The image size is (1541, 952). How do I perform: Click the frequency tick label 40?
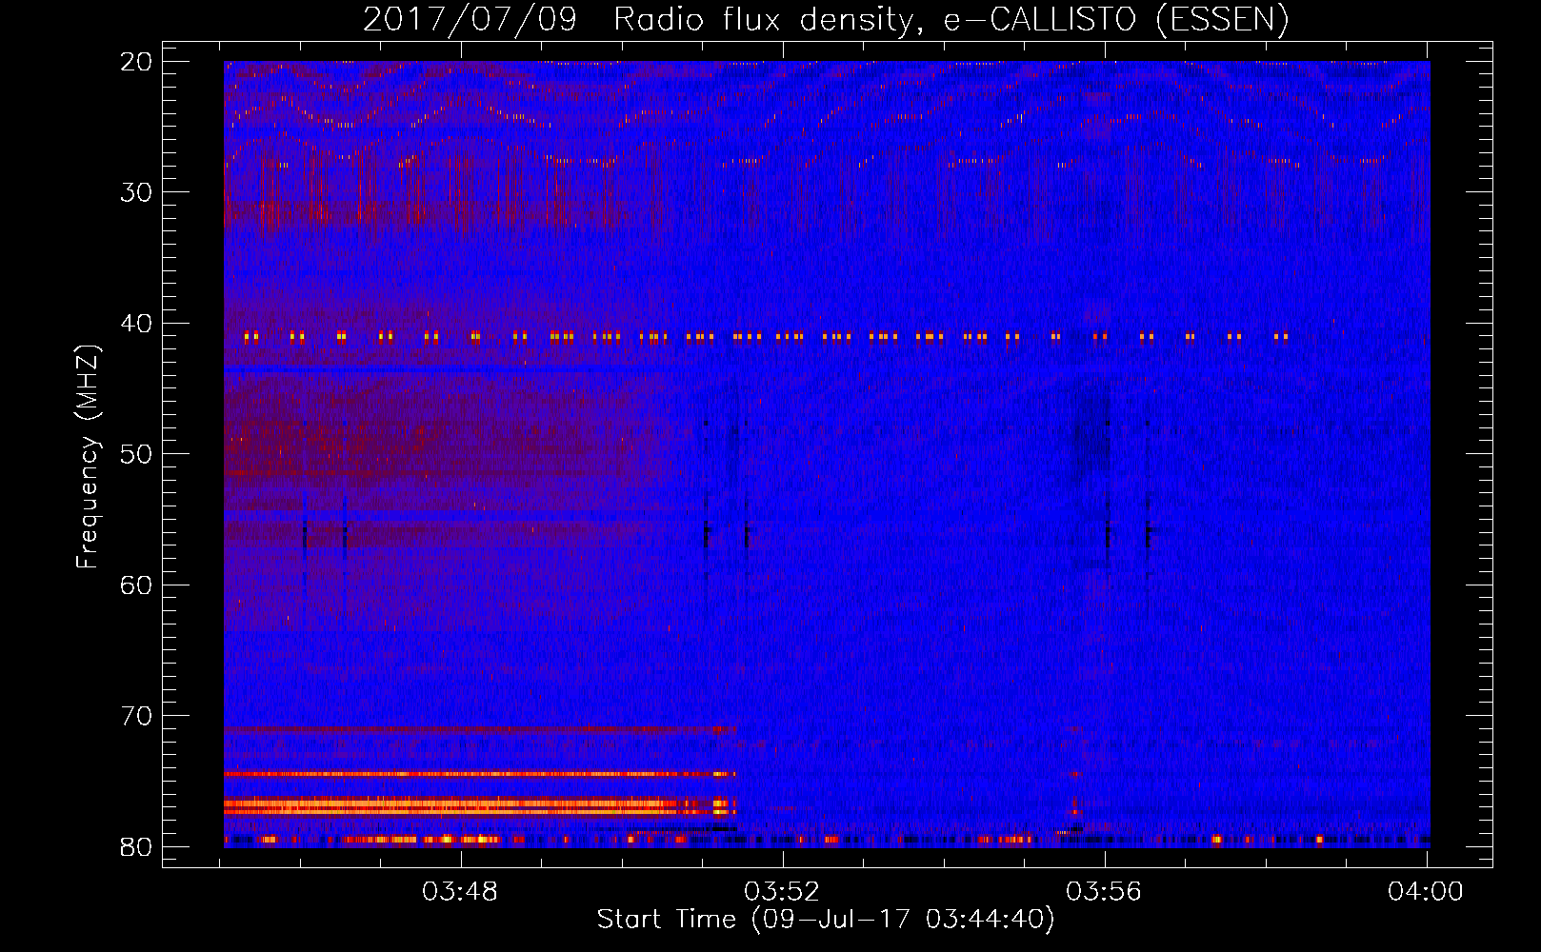(x=136, y=324)
